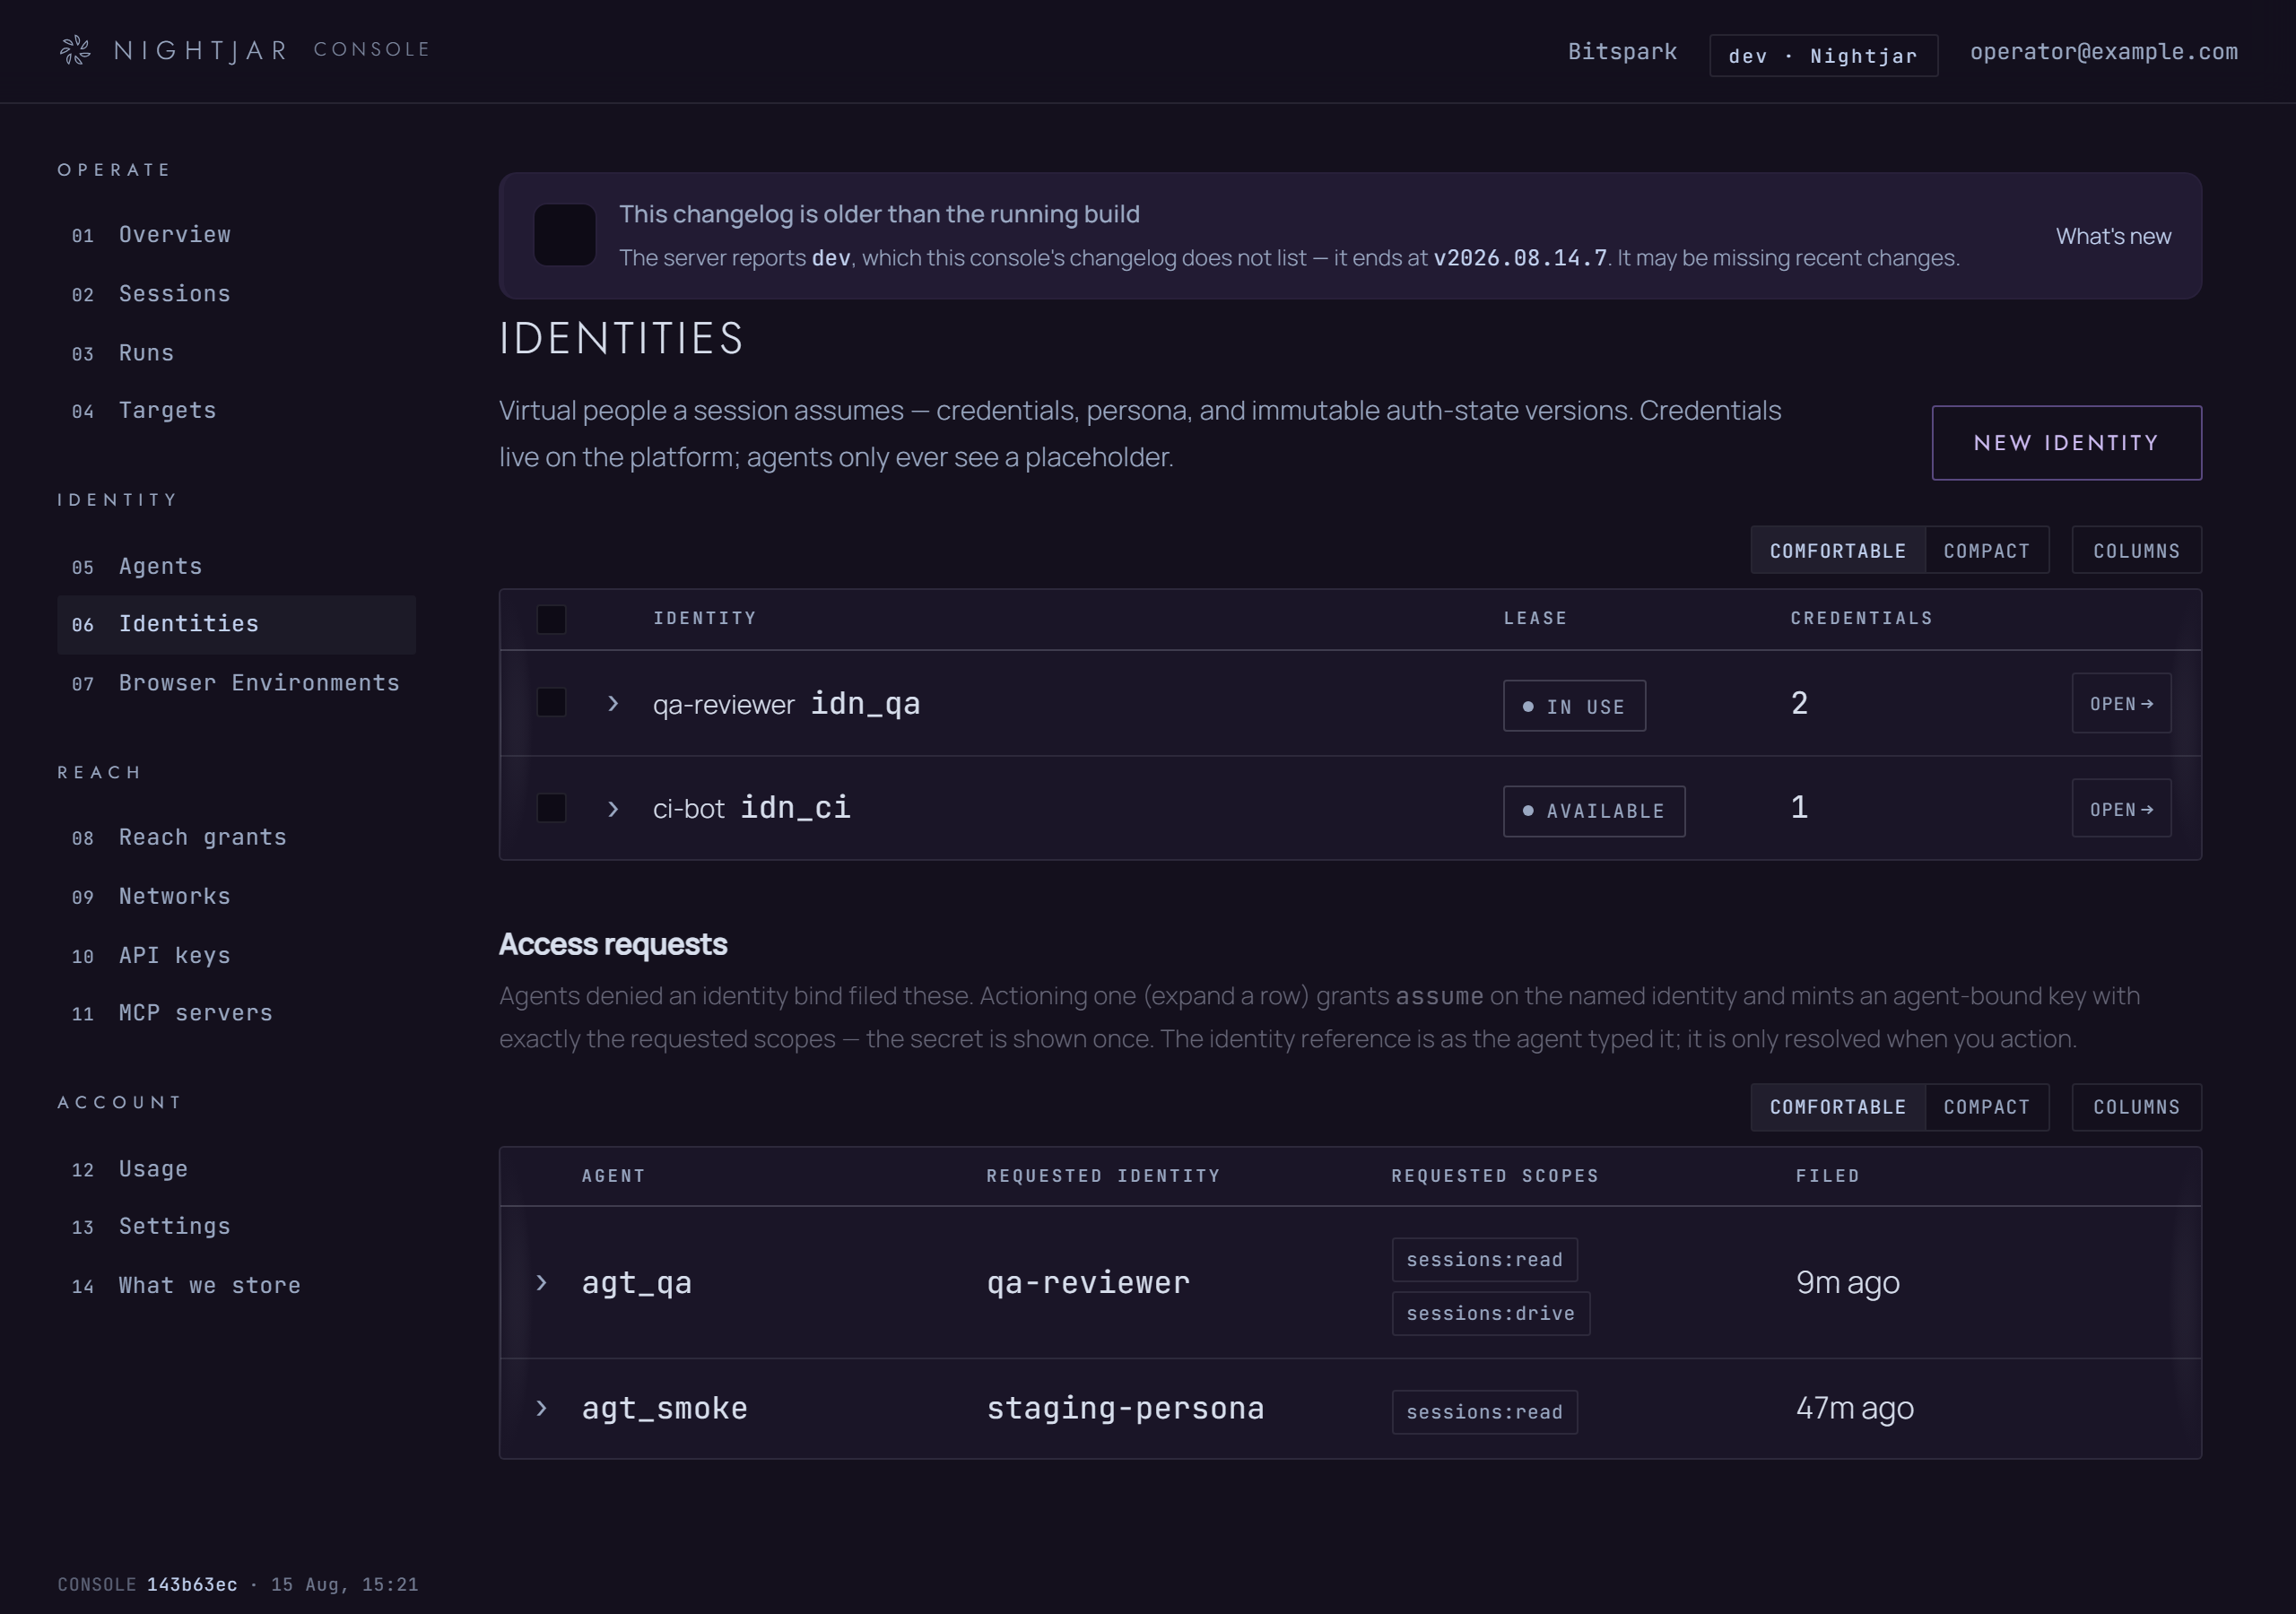Click the Filed column header
Image resolution: width=2296 pixels, height=1614 pixels.
1827,1176
